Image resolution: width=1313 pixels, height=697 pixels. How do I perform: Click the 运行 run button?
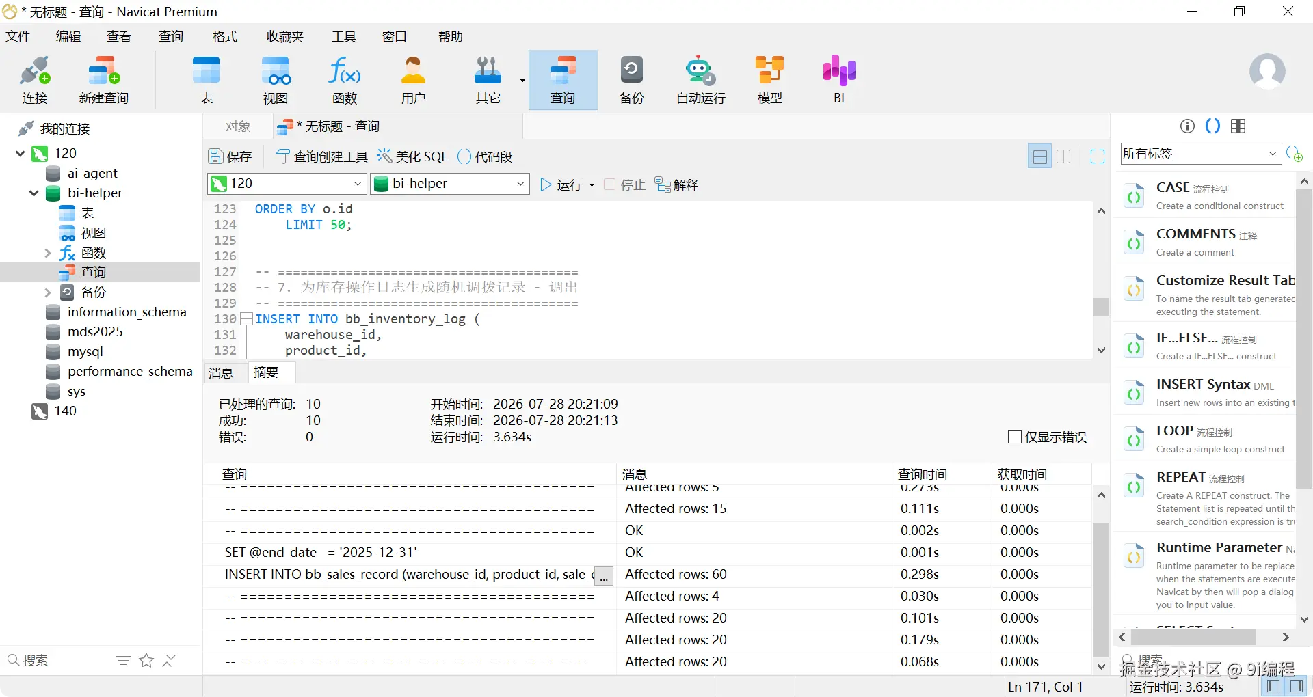(561, 184)
